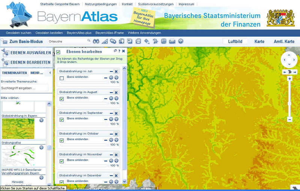
Task: Click the printer icon in the toolbar
Action: (x=172, y=41)
